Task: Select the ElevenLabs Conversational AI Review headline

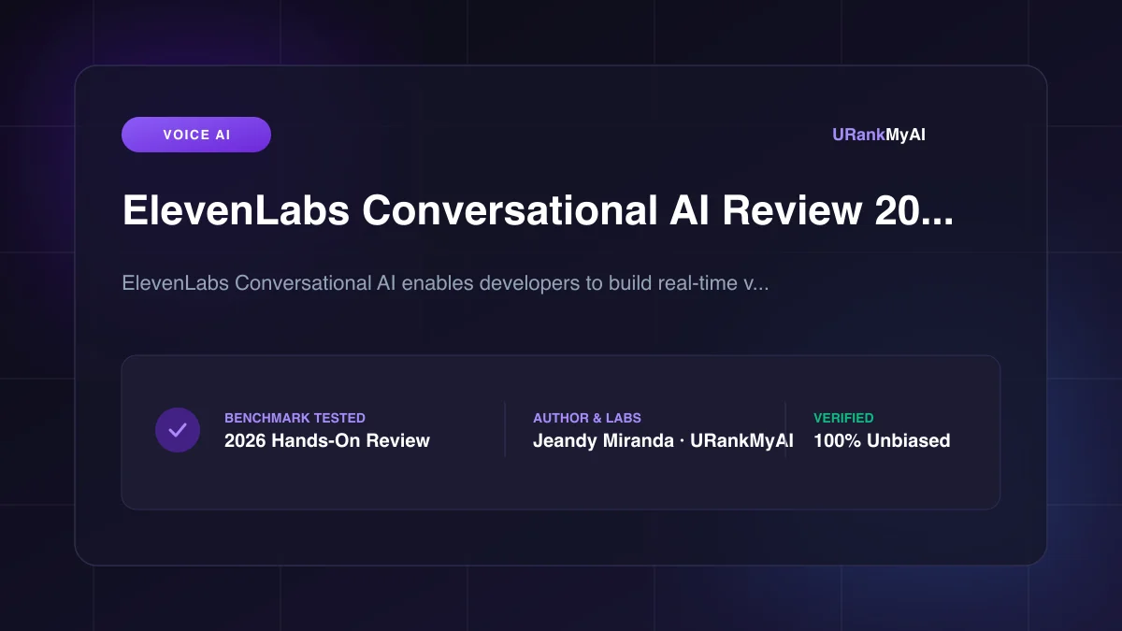Action: tap(539, 212)
